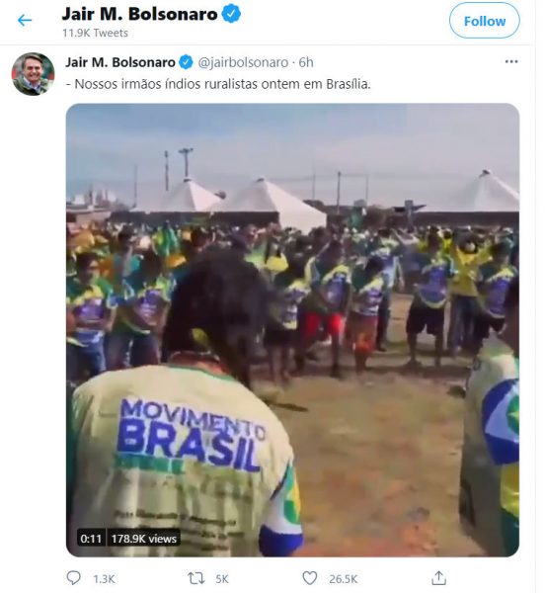Open the tweet's 6h timestamp
The height and width of the screenshot is (593, 545).
pos(306,62)
